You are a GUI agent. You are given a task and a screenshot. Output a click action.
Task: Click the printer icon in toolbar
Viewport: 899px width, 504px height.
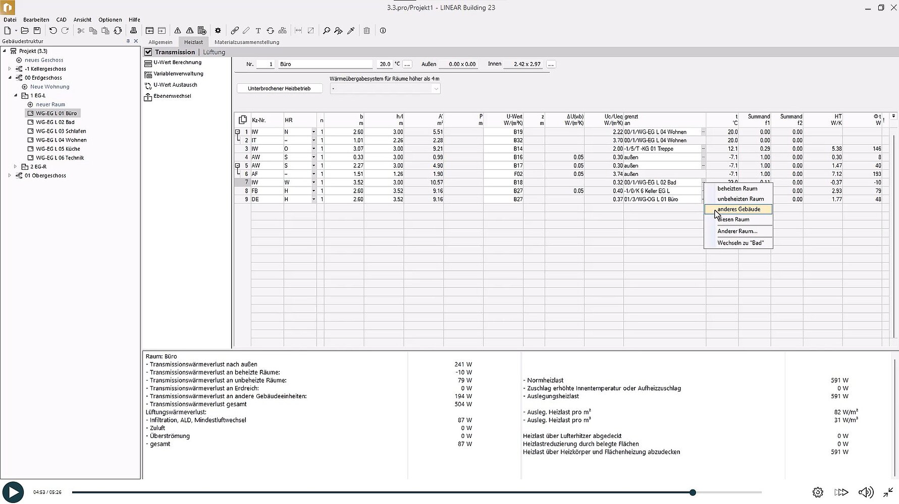pos(133,31)
